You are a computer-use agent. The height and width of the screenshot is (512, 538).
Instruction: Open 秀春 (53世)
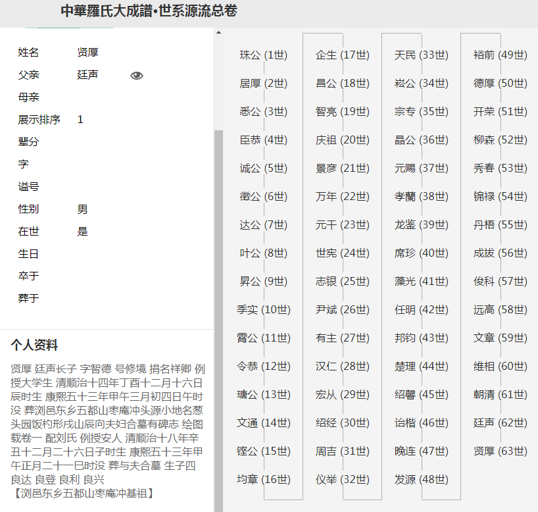tap(501, 168)
